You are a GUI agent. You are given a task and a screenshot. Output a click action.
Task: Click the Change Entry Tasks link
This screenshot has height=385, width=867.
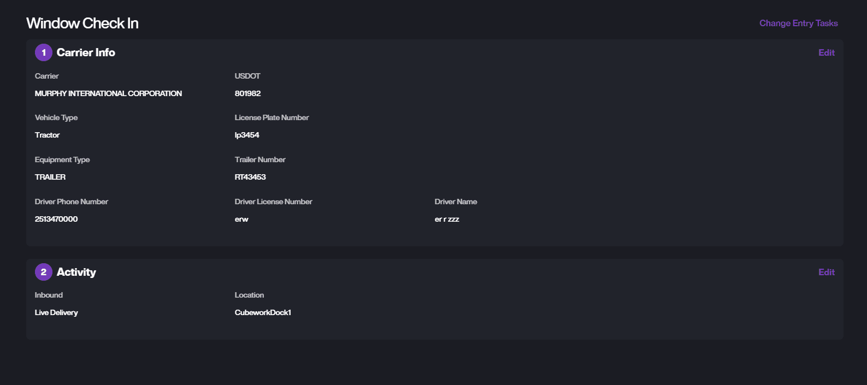[x=798, y=23]
